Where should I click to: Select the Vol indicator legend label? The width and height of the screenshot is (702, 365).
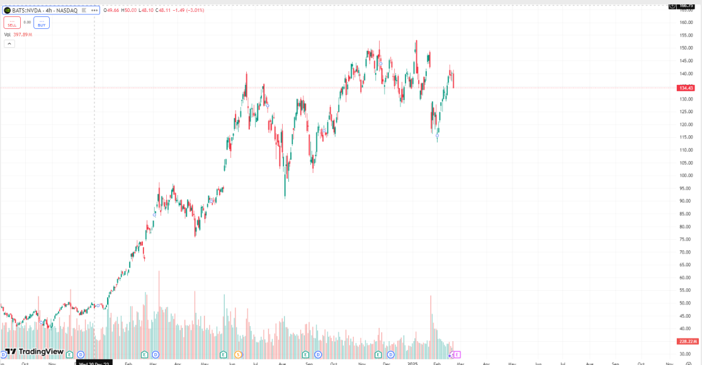(x=8, y=35)
